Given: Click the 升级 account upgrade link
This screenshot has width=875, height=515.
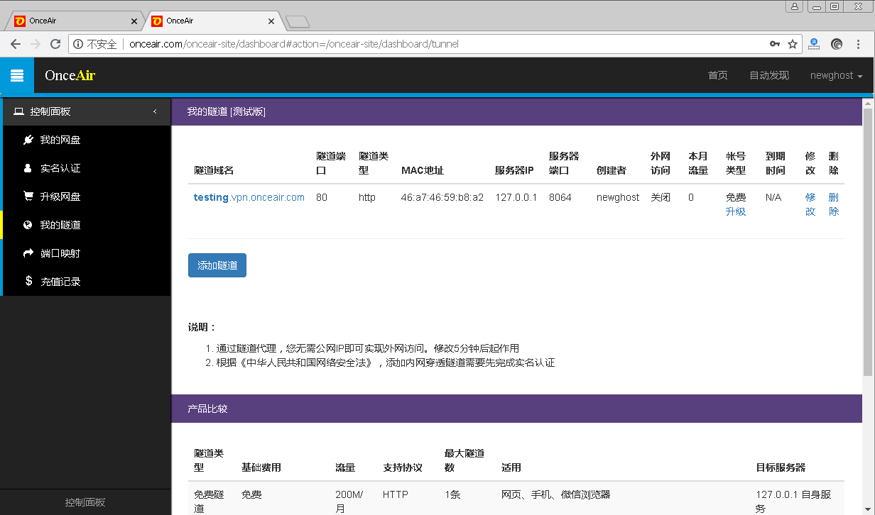Looking at the screenshot, I should (x=736, y=211).
